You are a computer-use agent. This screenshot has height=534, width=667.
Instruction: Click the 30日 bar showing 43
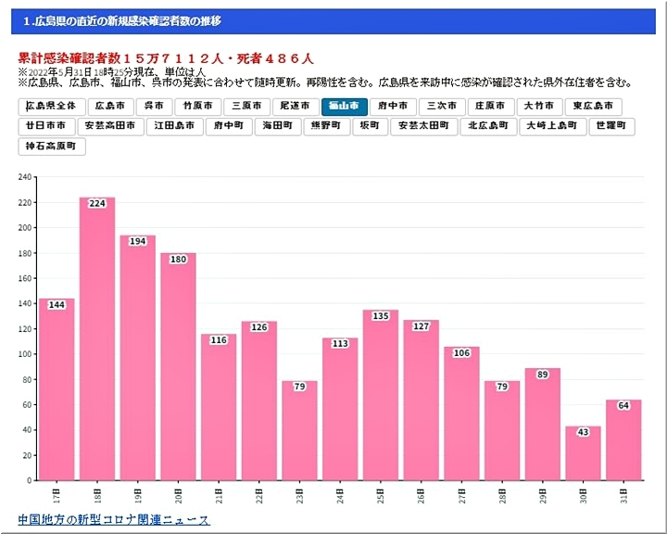(x=584, y=454)
